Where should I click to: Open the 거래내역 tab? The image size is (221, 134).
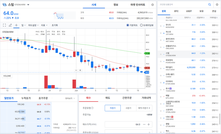coord(146,98)
